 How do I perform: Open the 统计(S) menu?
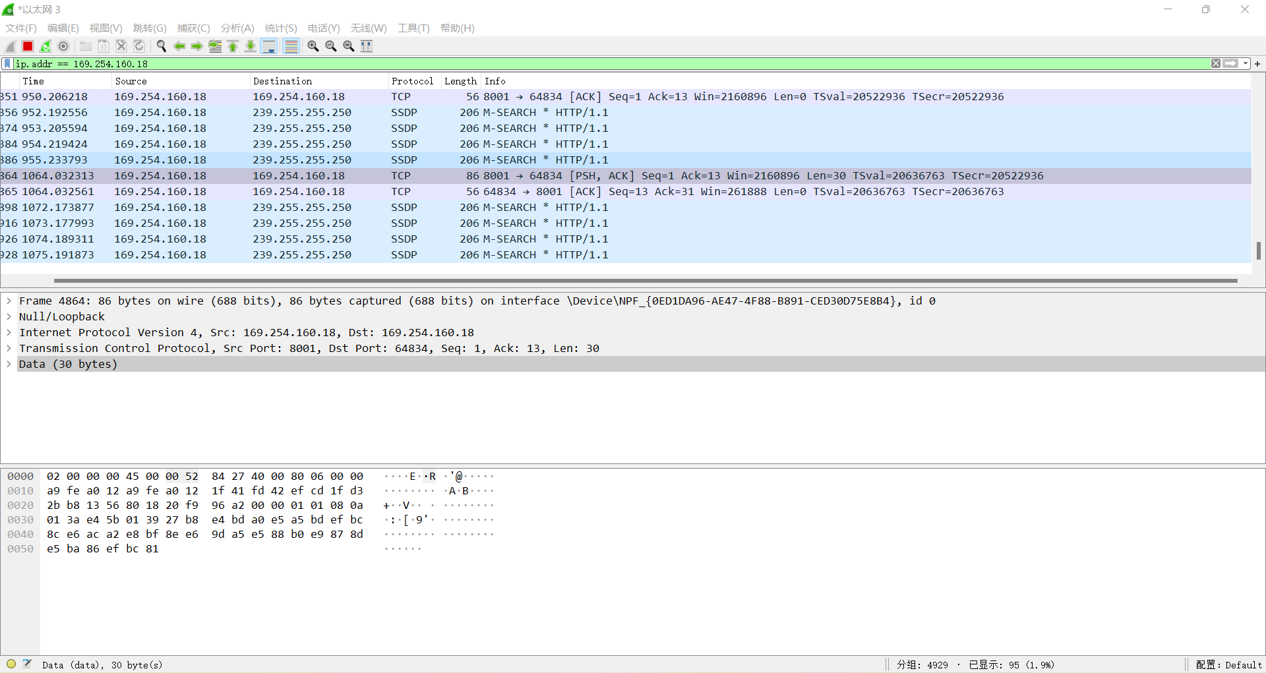click(x=281, y=28)
